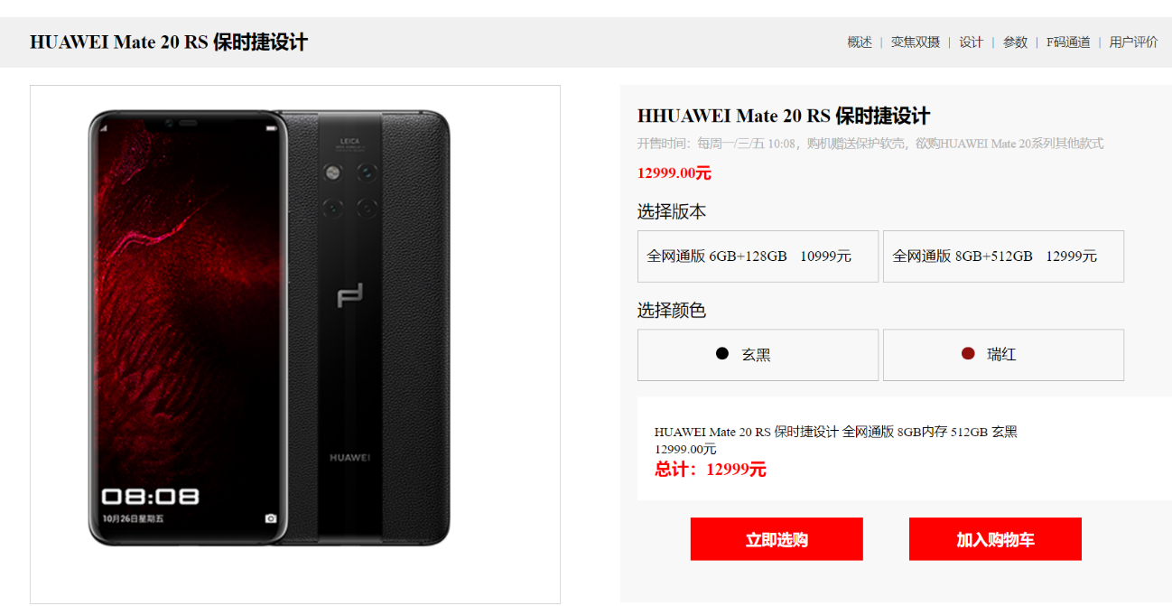Screen dimensions: 1172x606
Task: Open the 概述 navigation link
Action: tap(860, 42)
